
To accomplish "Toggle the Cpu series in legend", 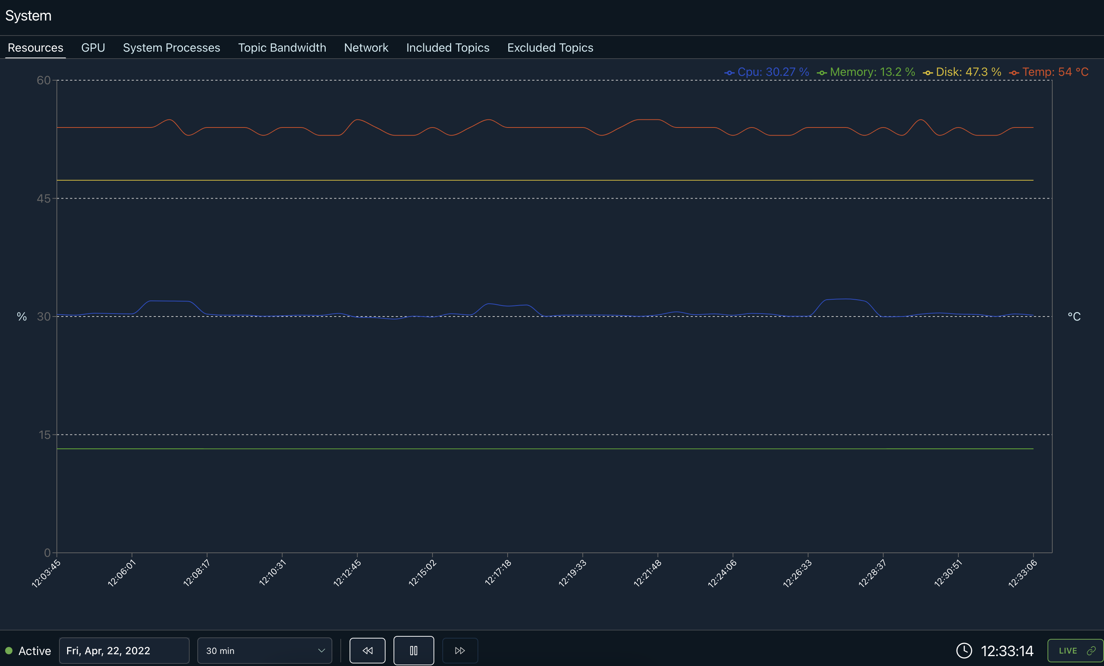I will click(x=767, y=72).
